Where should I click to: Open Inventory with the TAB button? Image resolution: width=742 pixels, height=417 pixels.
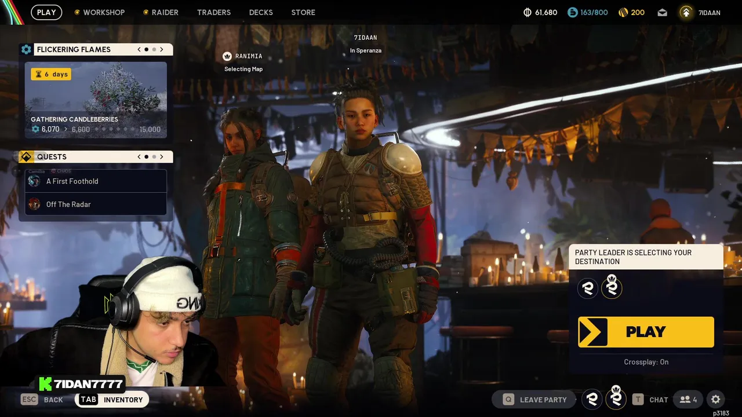point(112,400)
